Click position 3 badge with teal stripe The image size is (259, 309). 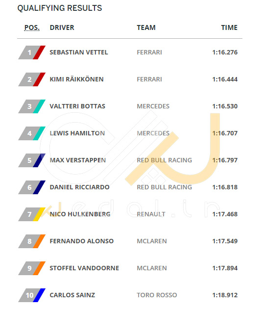(32, 106)
